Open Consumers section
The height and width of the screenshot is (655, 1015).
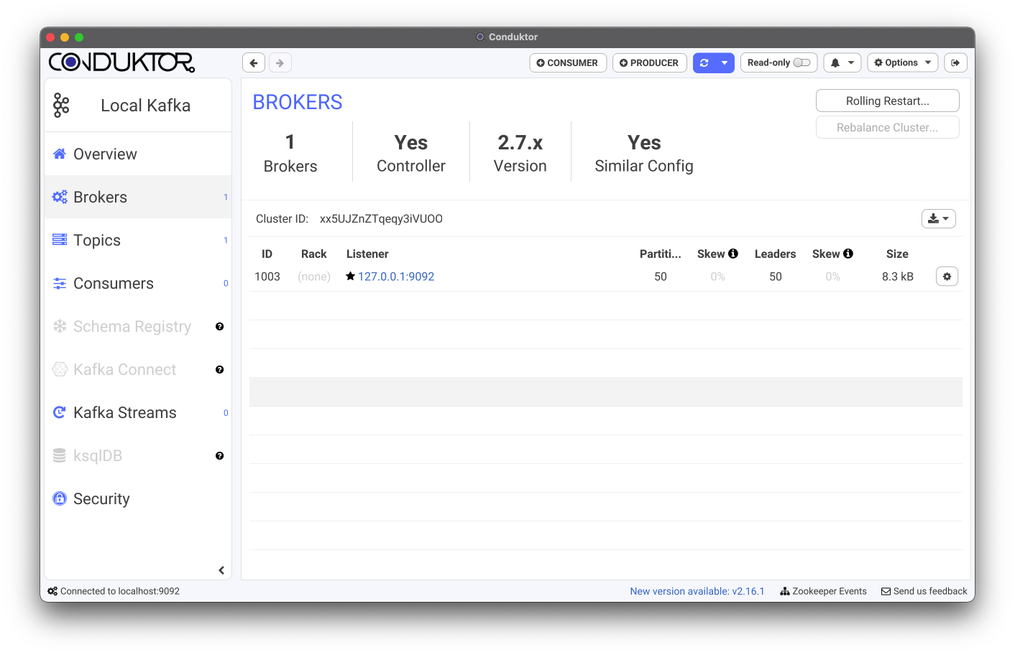click(138, 283)
